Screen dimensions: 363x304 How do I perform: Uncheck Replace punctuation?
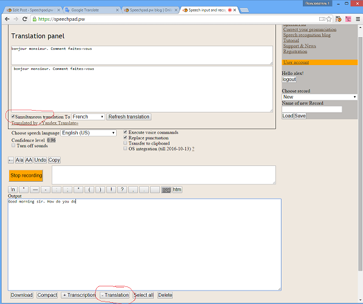pos(125,137)
